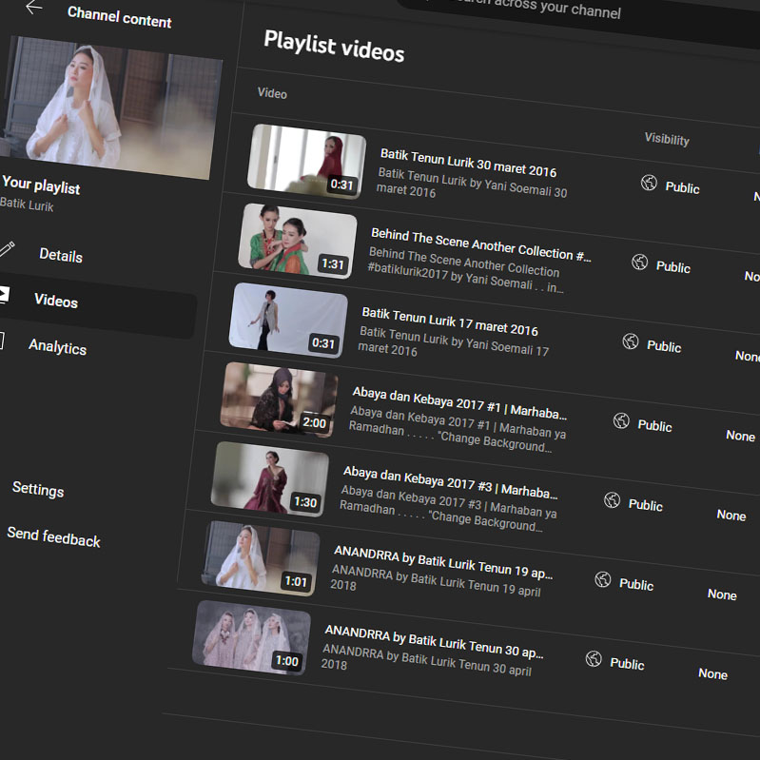Viewport: 760px width, 760px height.
Task: Click Send feedback
Action: coord(53,538)
